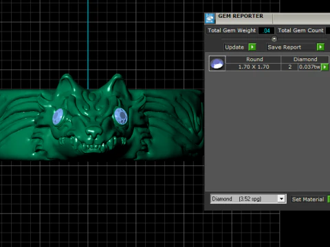Click the 0.037tw weight cell
Viewport: 330px width, 247px height.
point(309,67)
